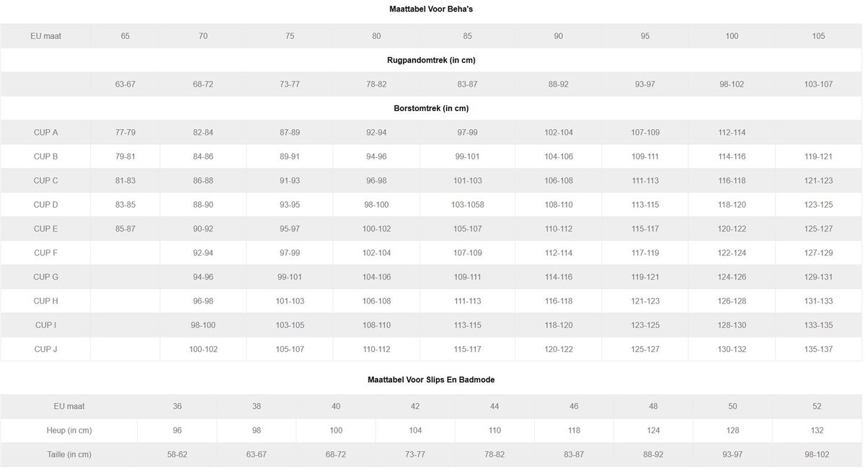Select the 135-137 cell for CUP J
The height and width of the screenshot is (468, 865).
coord(818,349)
